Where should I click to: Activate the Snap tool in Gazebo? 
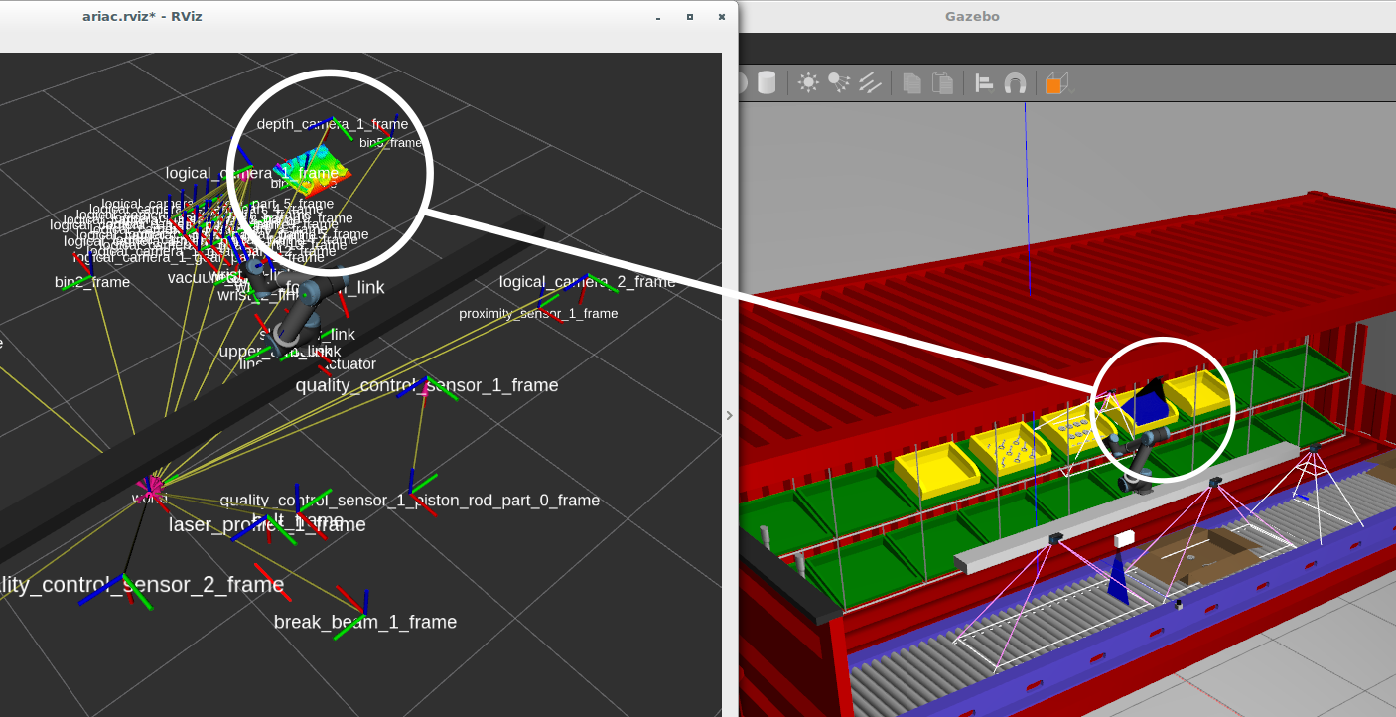[x=1016, y=82]
